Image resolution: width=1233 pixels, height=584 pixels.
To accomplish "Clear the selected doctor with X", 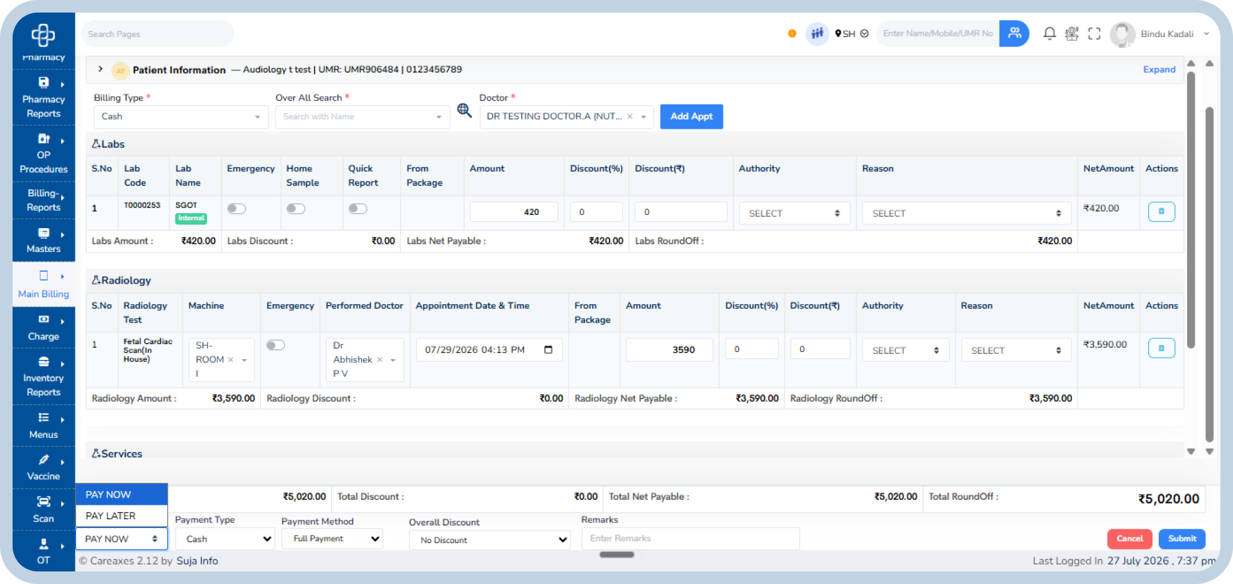I will (630, 116).
